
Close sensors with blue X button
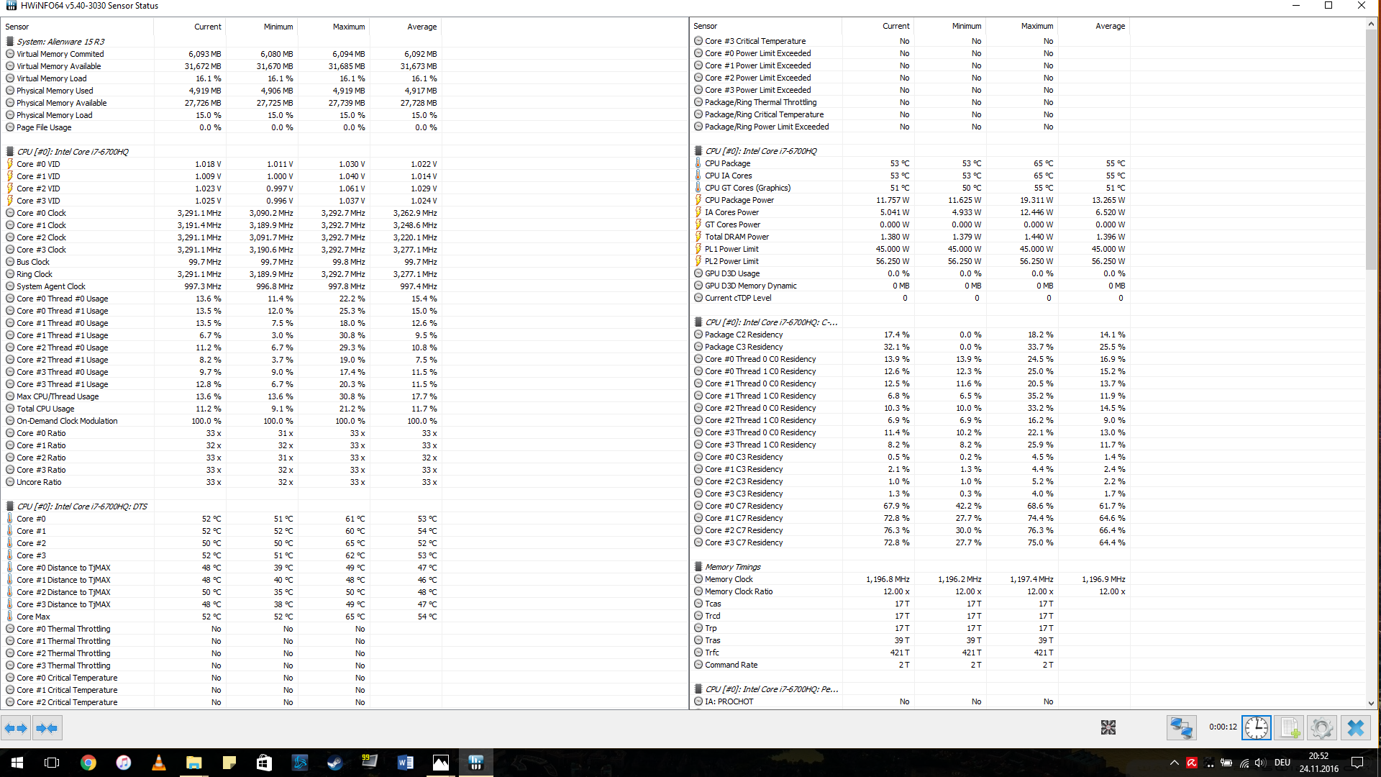pos(1355,728)
